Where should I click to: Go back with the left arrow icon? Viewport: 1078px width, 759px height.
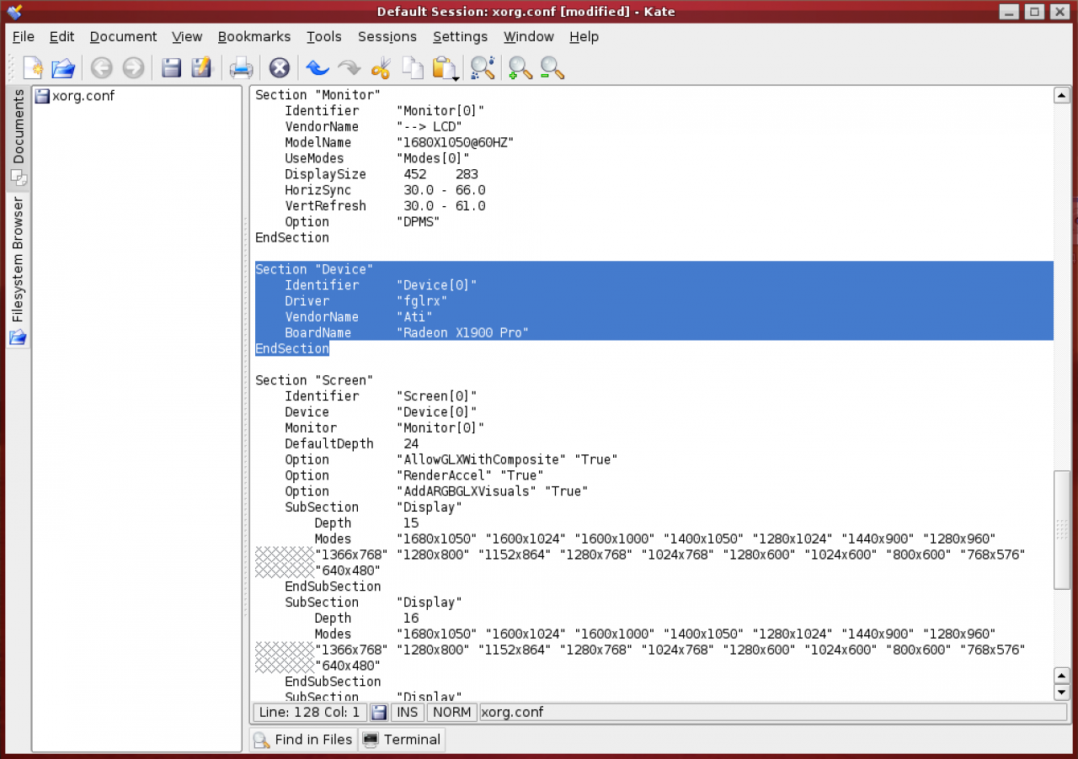coord(102,68)
